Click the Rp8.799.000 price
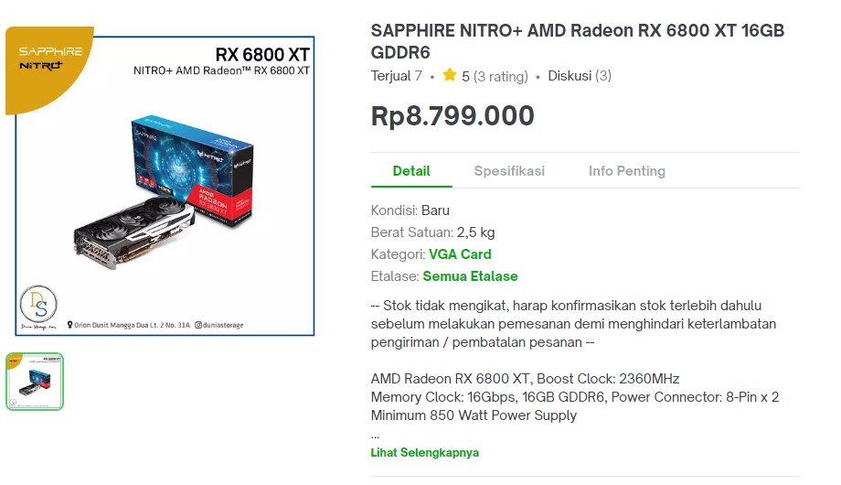 (452, 116)
